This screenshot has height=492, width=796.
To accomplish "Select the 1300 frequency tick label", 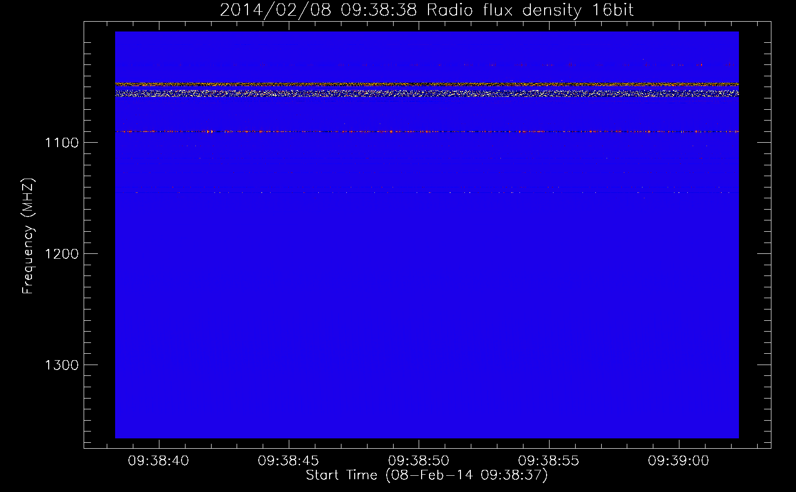I will coord(61,365).
